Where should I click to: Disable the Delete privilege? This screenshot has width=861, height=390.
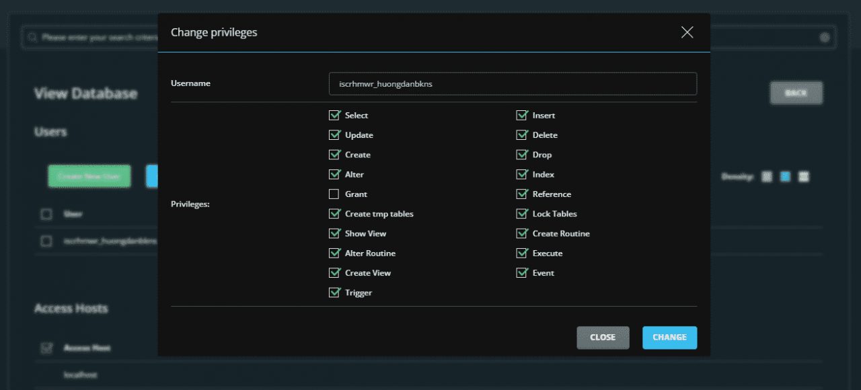522,135
